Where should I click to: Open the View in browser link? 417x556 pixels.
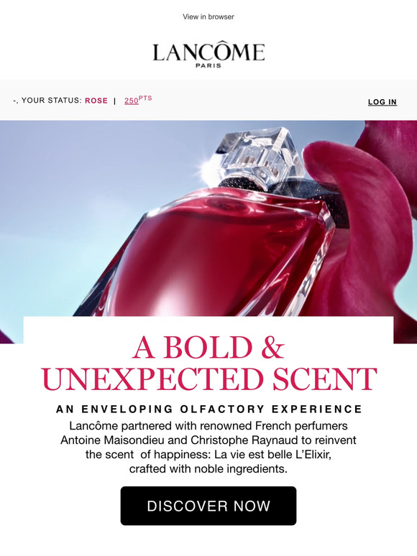[208, 17]
